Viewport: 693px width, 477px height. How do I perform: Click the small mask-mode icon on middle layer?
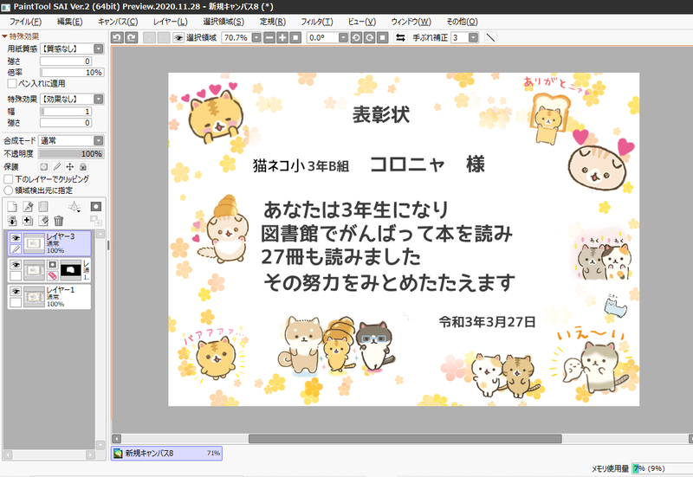click(52, 264)
